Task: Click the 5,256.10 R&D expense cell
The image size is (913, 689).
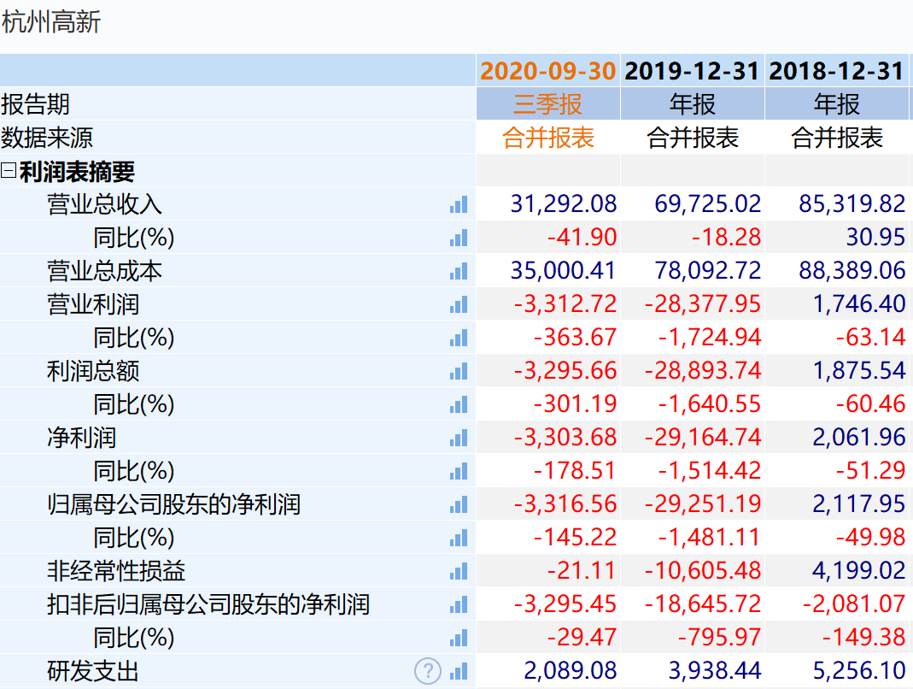Action: (x=859, y=671)
